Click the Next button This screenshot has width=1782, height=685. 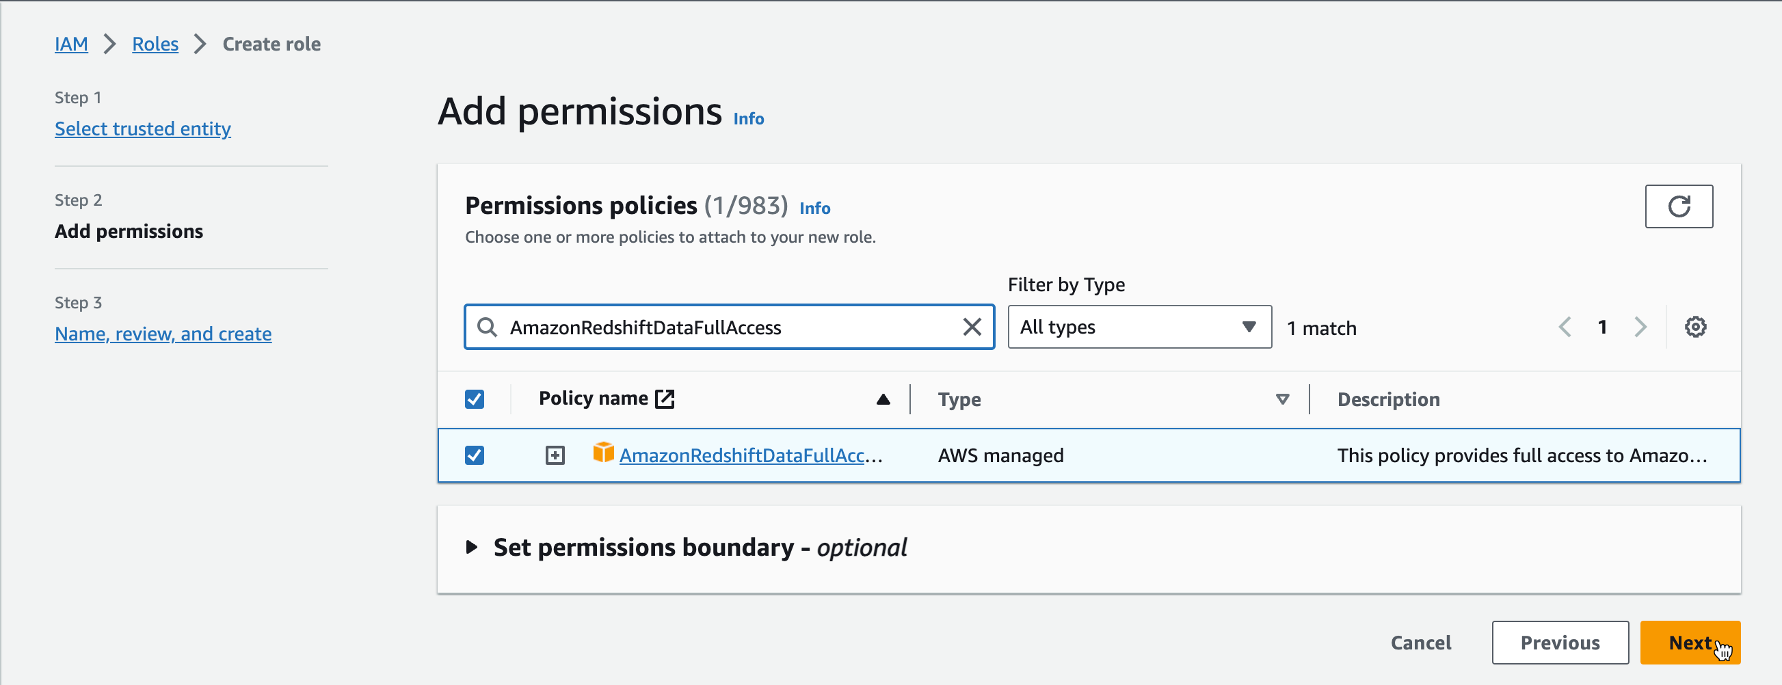click(x=1689, y=643)
